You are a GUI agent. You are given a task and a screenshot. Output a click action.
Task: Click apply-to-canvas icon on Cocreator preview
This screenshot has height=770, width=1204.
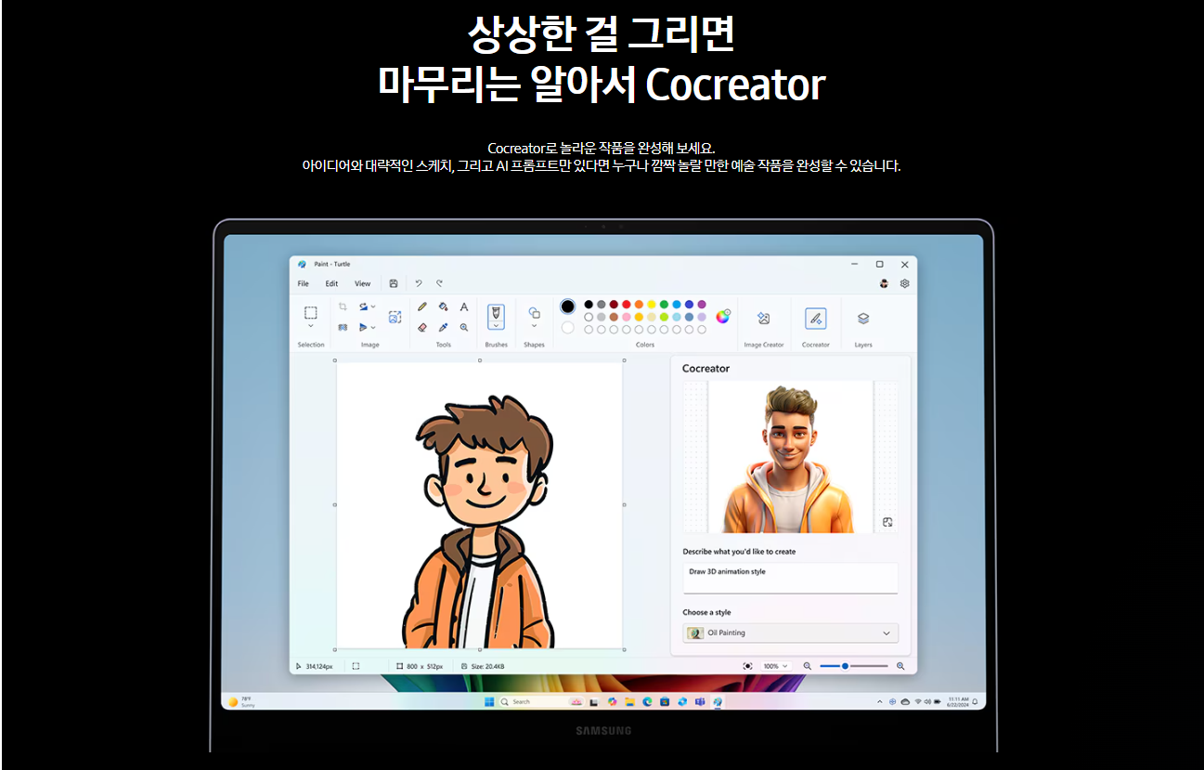(887, 522)
